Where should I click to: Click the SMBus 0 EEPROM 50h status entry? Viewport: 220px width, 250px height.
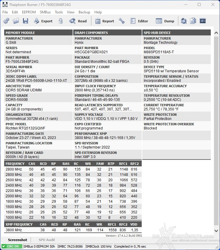coord(39,246)
